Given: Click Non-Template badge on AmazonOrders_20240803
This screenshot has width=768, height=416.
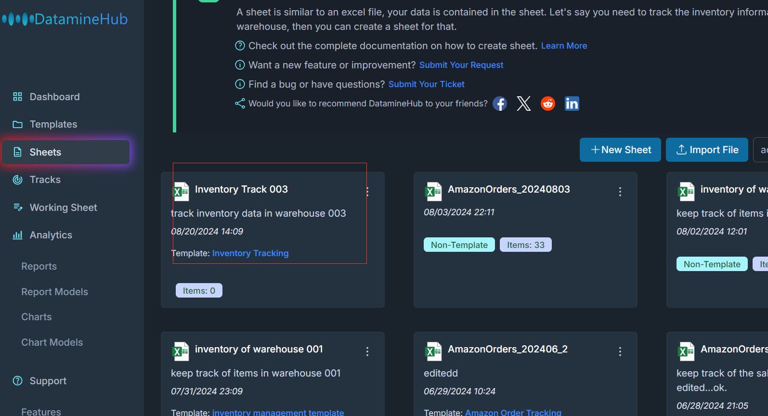Looking at the screenshot, I should [x=459, y=245].
